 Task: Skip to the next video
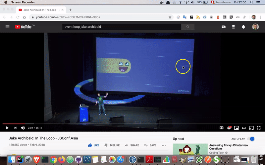tap(16, 128)
